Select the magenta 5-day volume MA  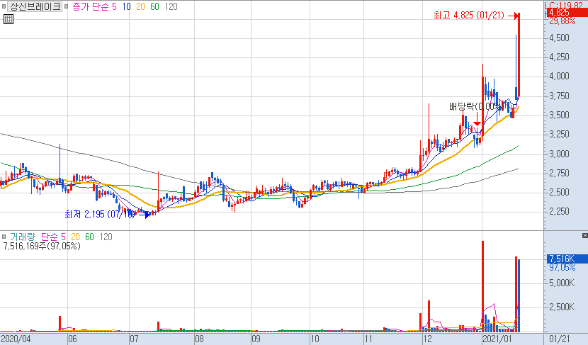[x=63, y=237]
